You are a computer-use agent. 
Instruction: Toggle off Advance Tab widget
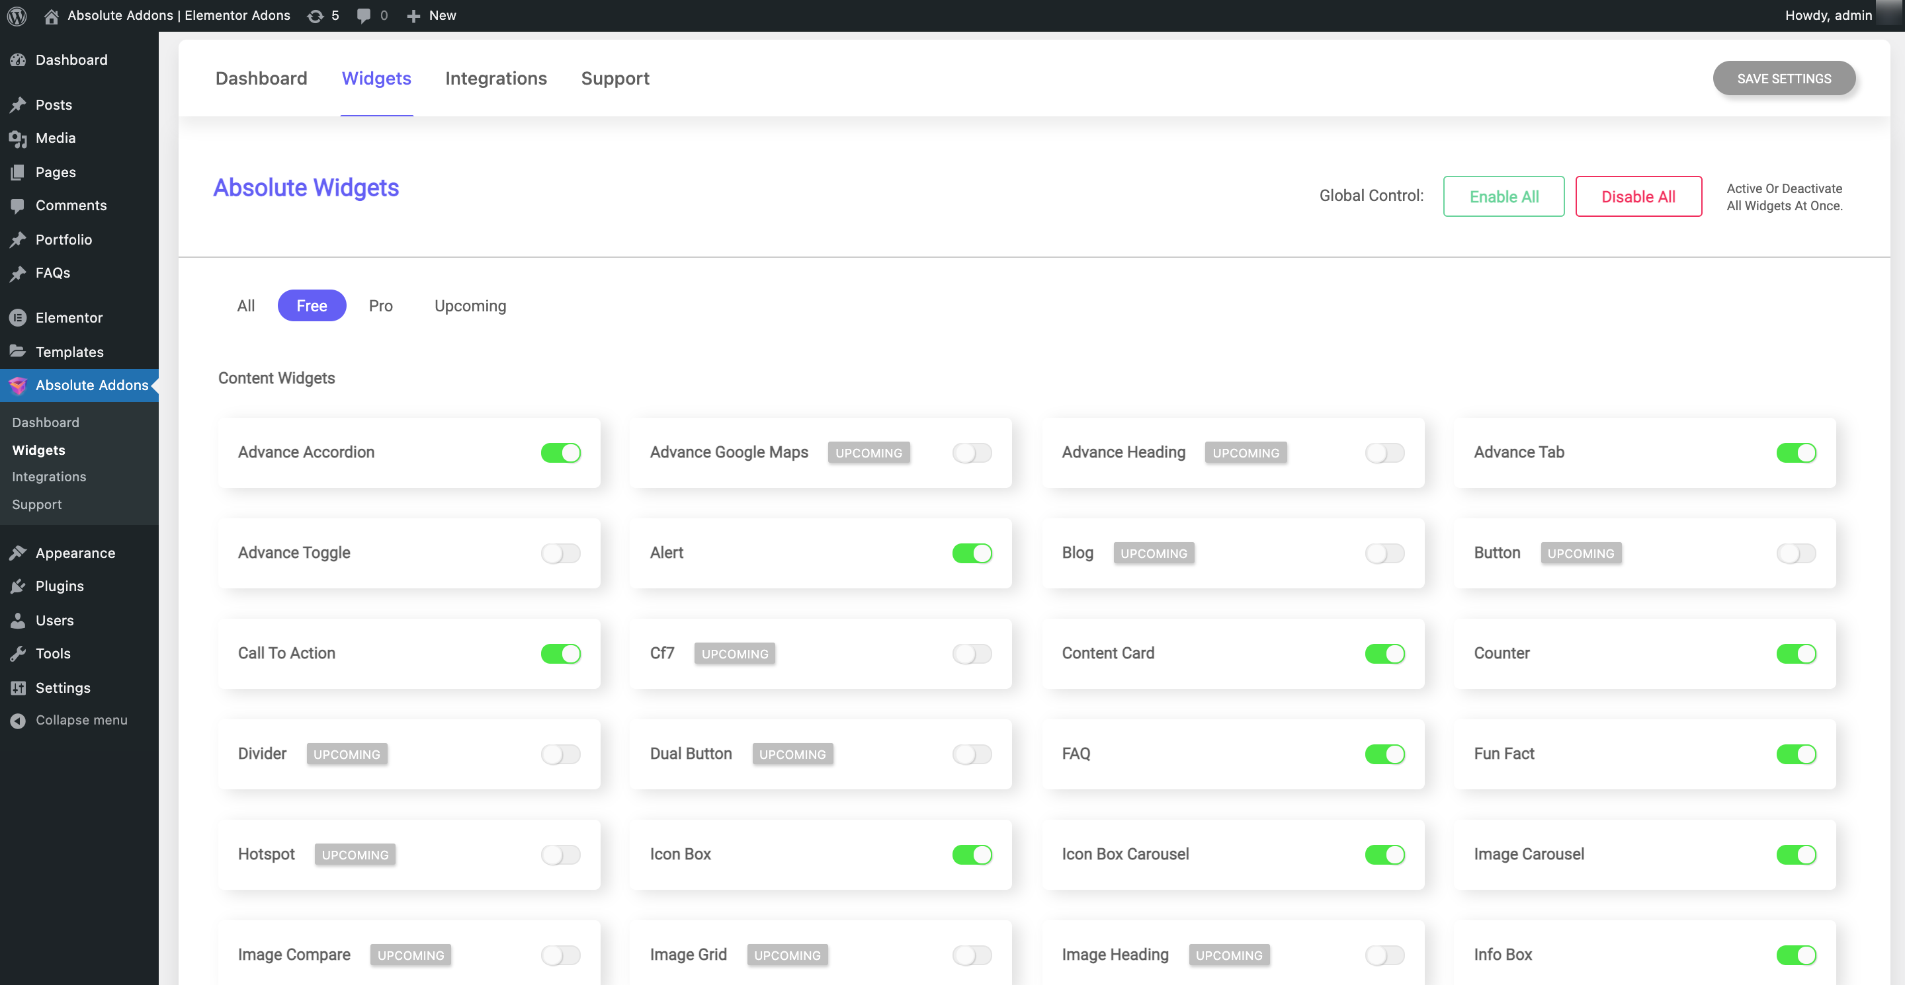[x=1797, y=452]
